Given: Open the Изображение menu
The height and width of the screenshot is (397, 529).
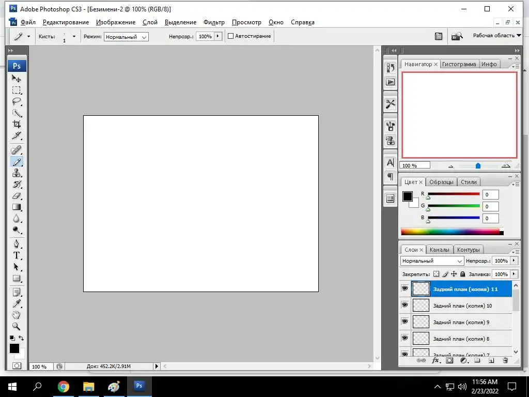Looking at the screenshot, I should tap(116, 22).
